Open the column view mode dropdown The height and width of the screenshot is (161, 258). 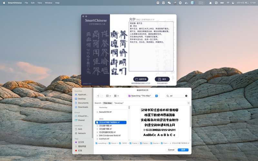point(108,96)
